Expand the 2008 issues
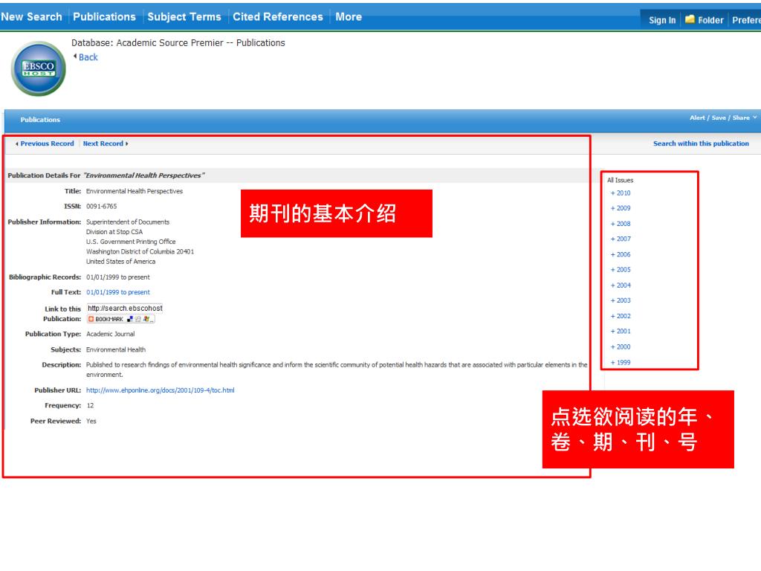Screen dimensions: 761x571 (x=621, y=223)
